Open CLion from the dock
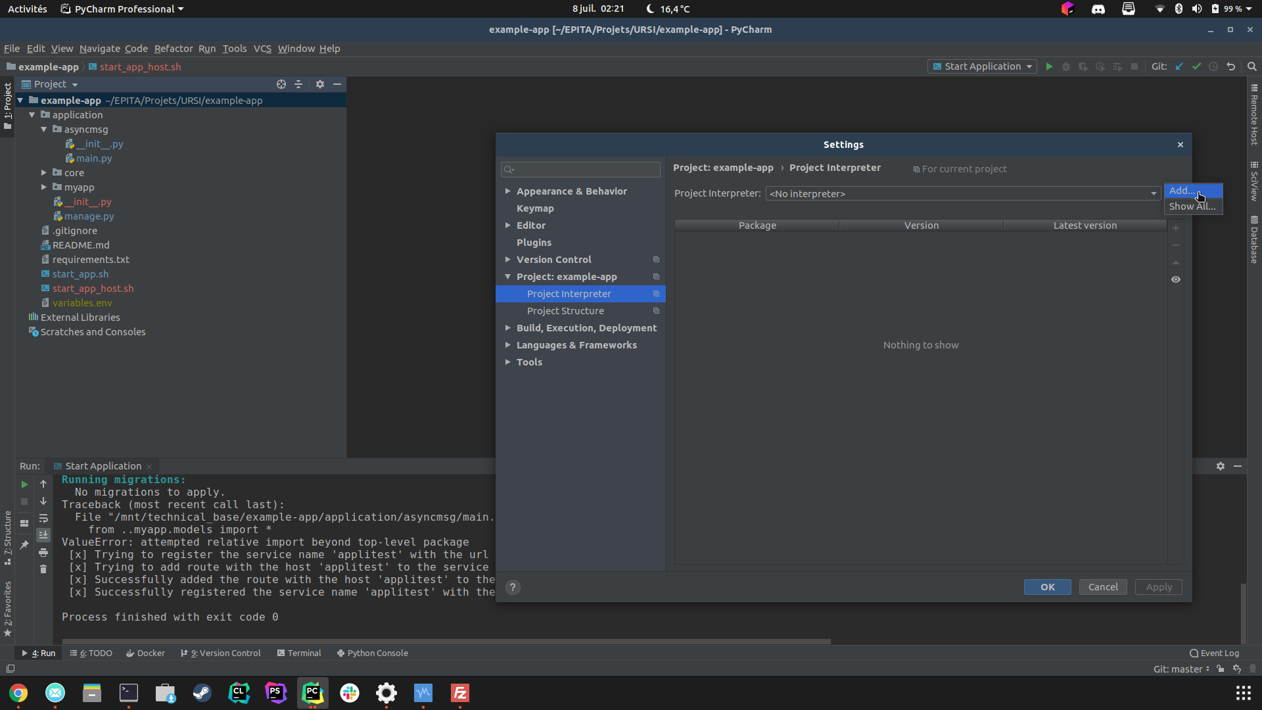The image size is (1262, 710). click(239, 693)
